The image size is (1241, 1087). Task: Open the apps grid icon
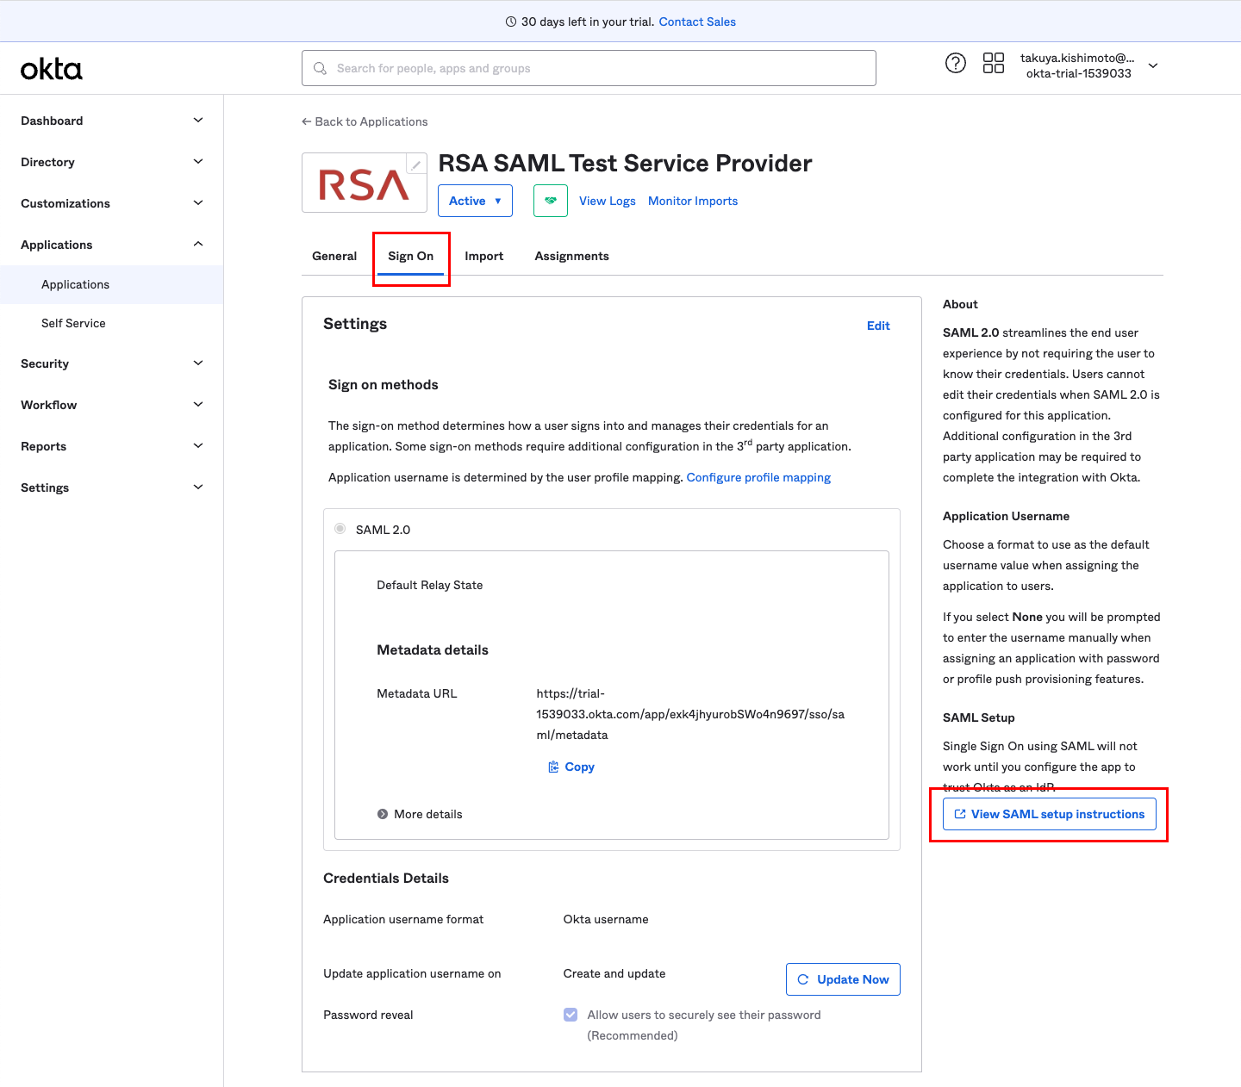pyautogui.click(x=993, y=63)
